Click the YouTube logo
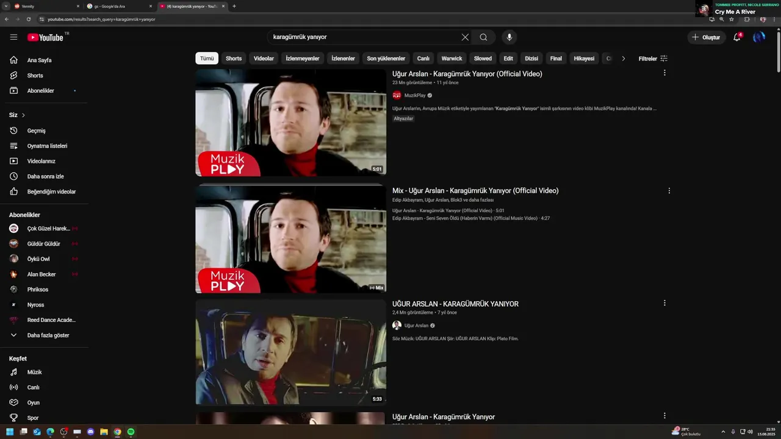The width and height of the screenshot is (781, 439). pyautogui.click(x=45, y=37)
